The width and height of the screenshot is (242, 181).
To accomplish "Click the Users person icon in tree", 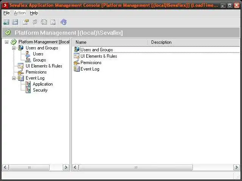I will (x=28, y=54).
